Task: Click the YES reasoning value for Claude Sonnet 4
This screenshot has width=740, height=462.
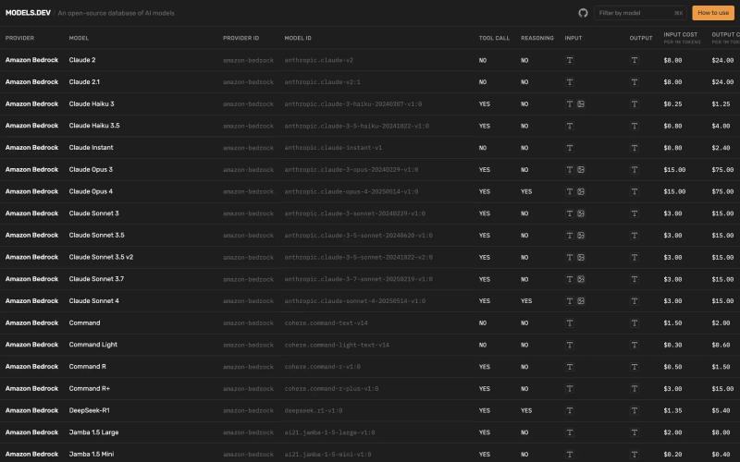Action: tap(526, 301)
